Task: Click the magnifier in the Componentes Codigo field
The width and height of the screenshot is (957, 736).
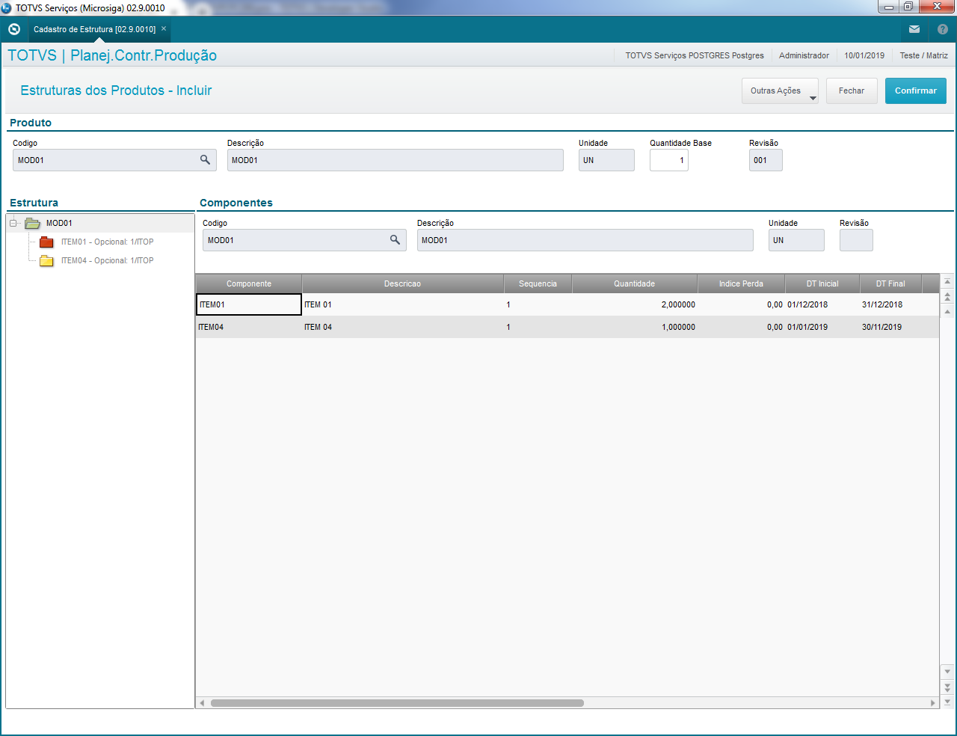Action: pos(395,240)
